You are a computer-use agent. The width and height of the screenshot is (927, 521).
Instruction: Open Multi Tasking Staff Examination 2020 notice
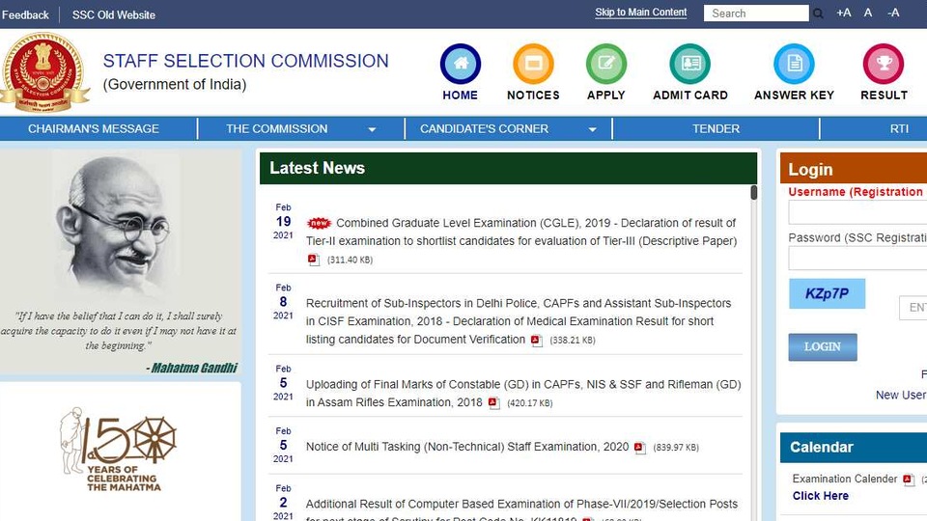(467, 447)
